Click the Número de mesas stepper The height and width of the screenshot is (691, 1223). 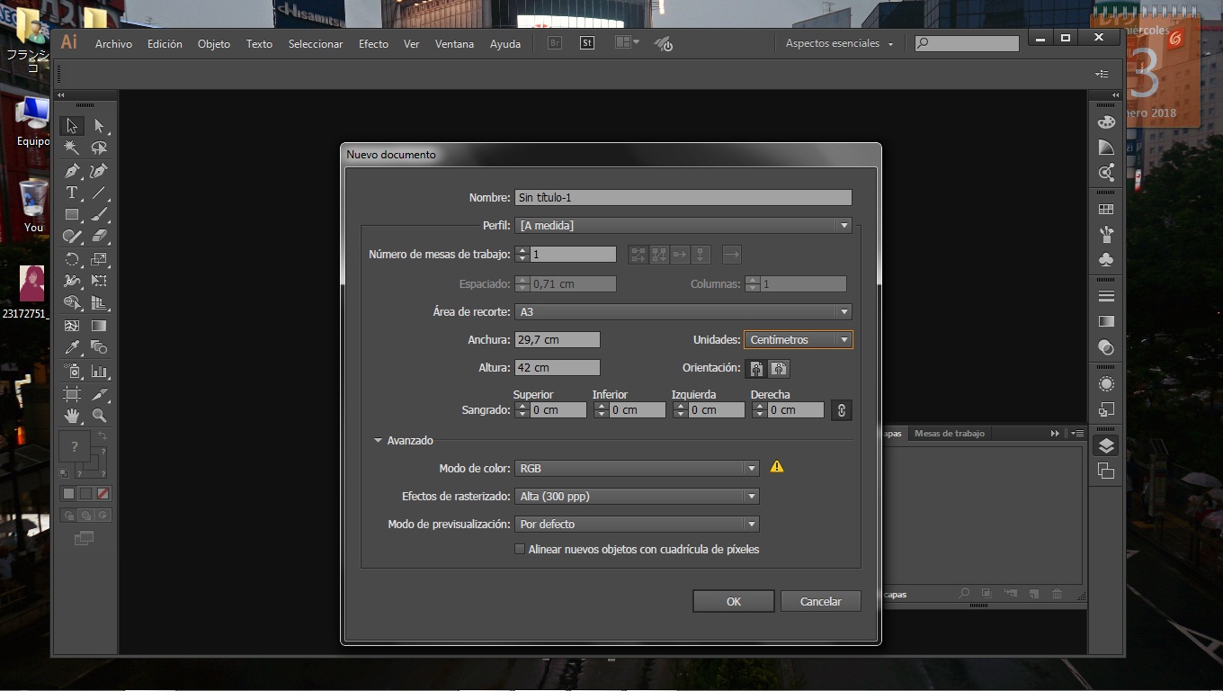click(522, 255)
